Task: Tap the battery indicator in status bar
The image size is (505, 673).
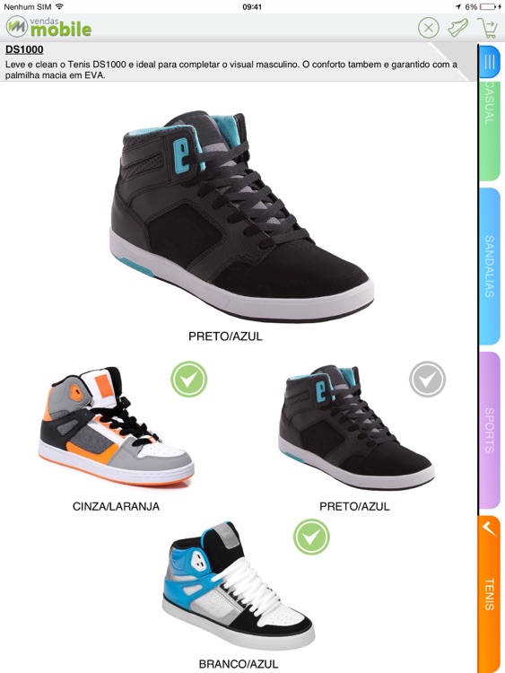Action: [491, 7]
